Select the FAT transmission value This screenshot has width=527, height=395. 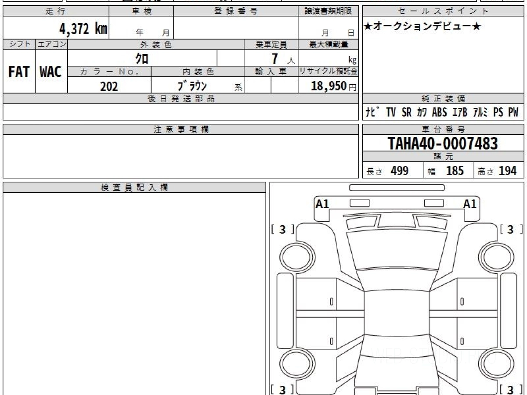tap(19, 72)
